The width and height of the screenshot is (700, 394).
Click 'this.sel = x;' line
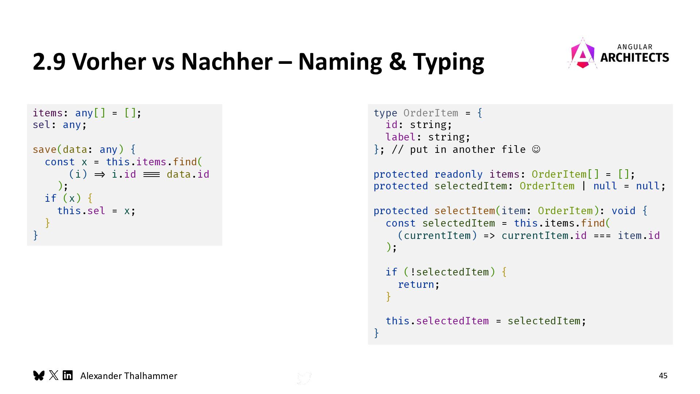[x=96, y=211]
